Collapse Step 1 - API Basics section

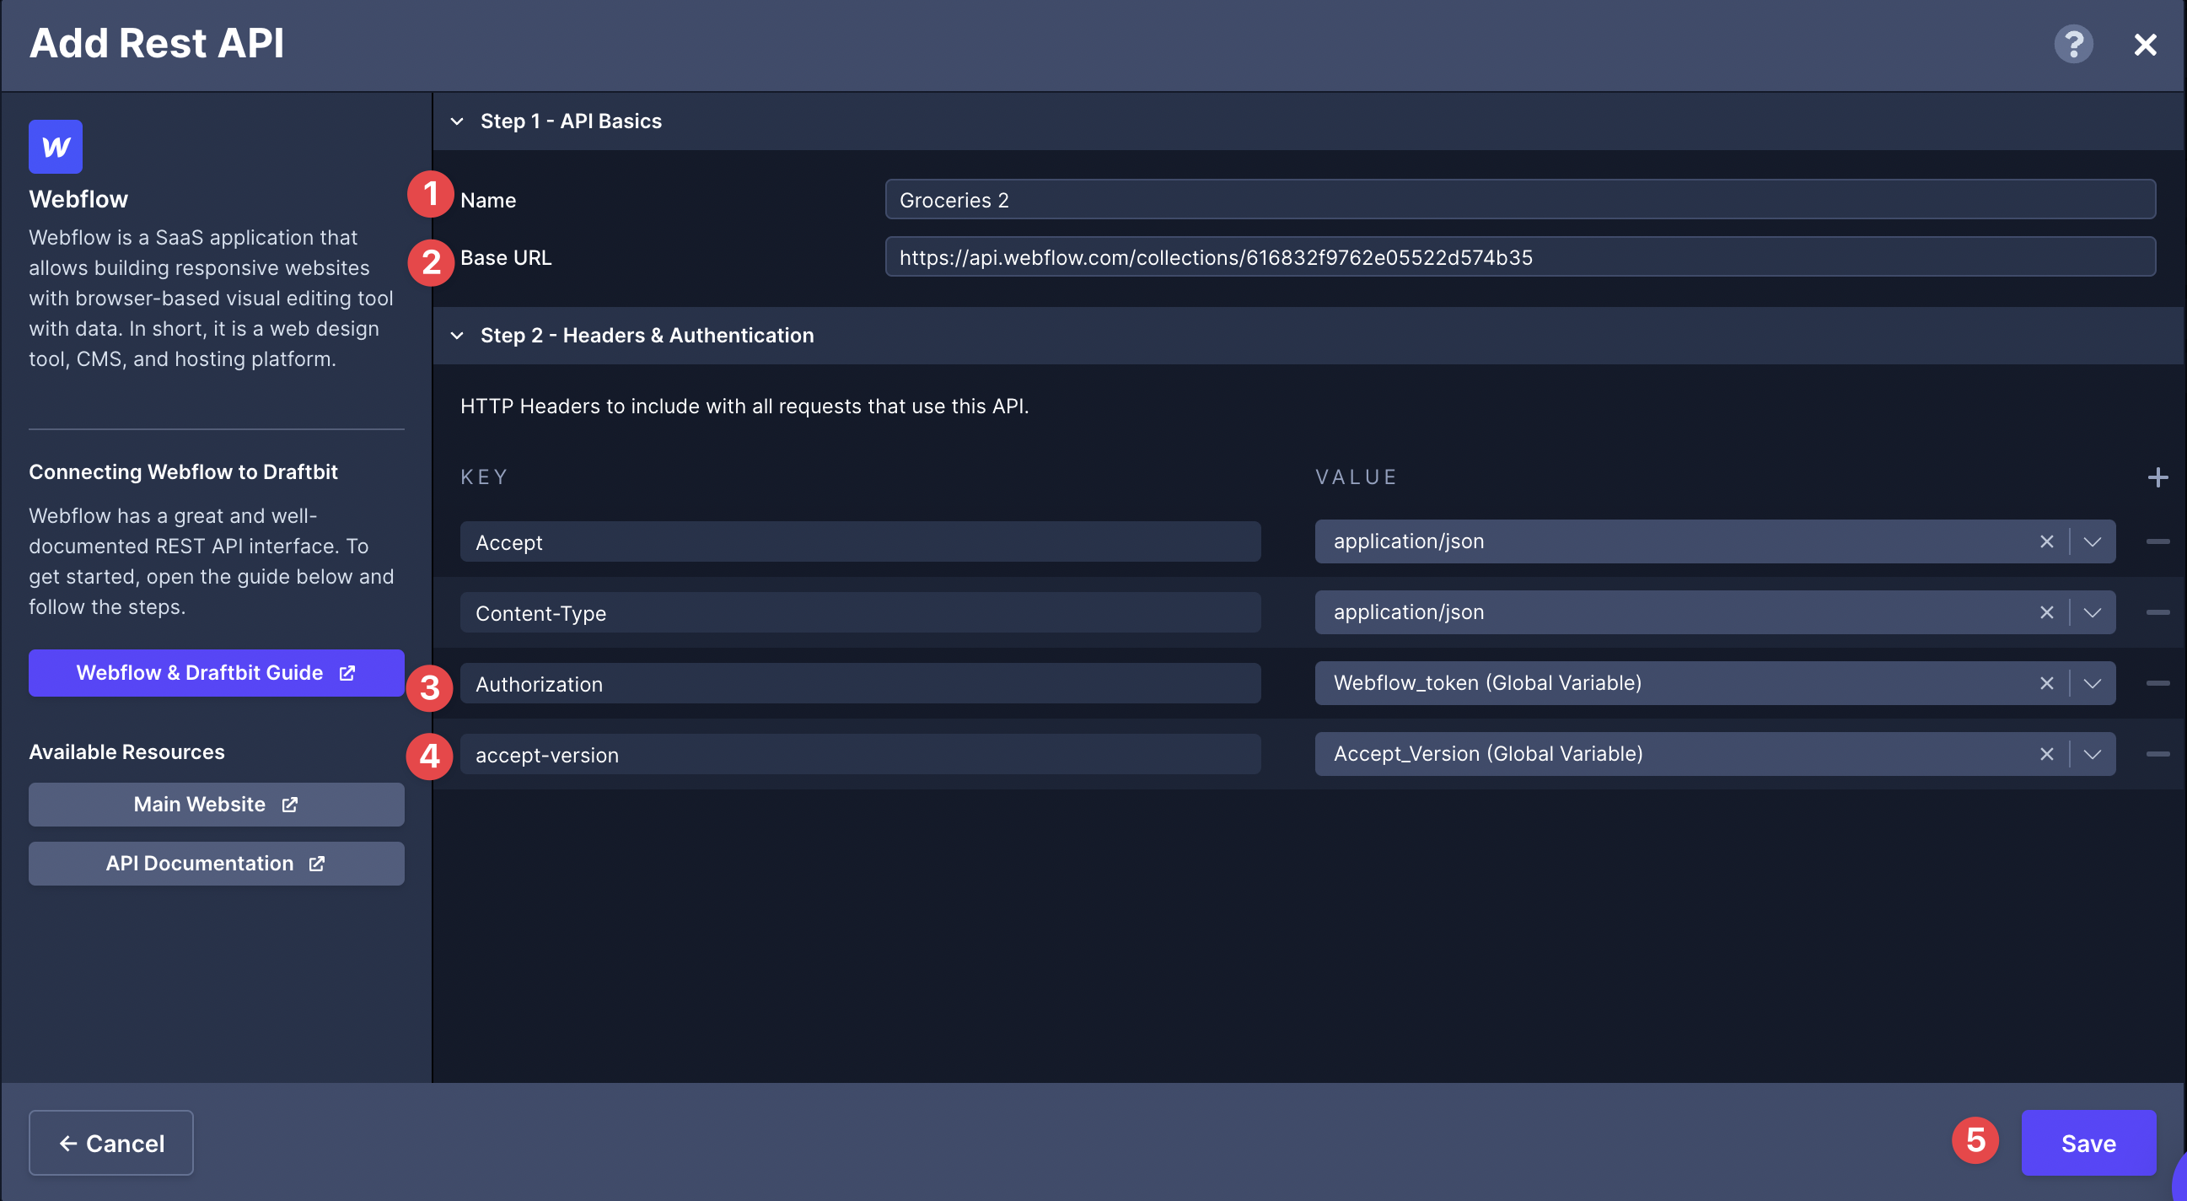tap(457, 121)
